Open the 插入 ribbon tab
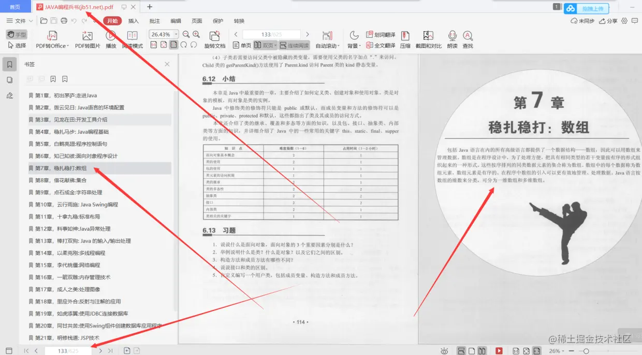642x355 pixels. pyautogui.click(x=134, y=21)
